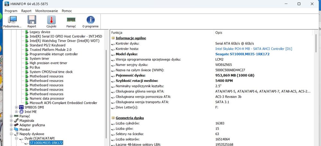This screenshot has width=321, height=146.
Task: Select ST1000LM035-1RK172 in the tree
Action: click(x=46, y=143)
